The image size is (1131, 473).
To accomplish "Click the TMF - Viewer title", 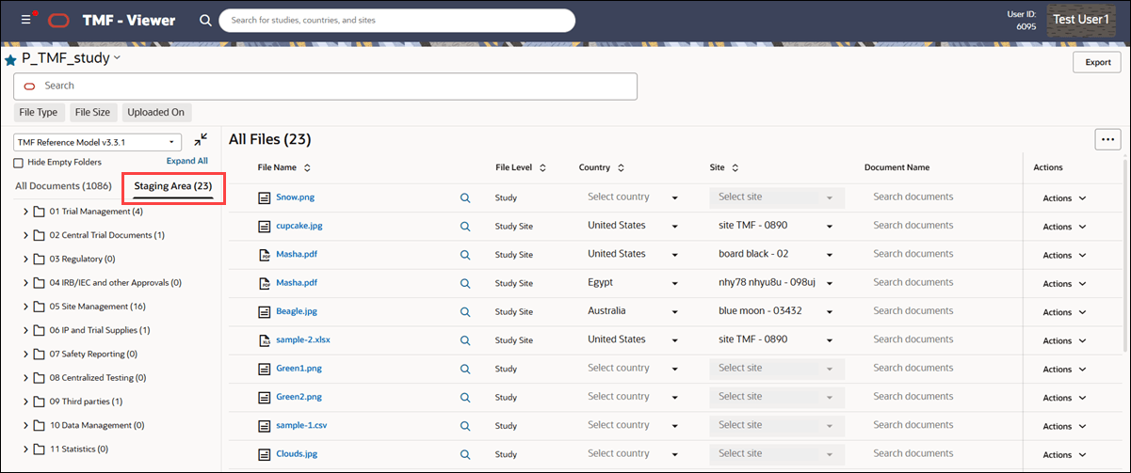I will (x=129, y=20).
